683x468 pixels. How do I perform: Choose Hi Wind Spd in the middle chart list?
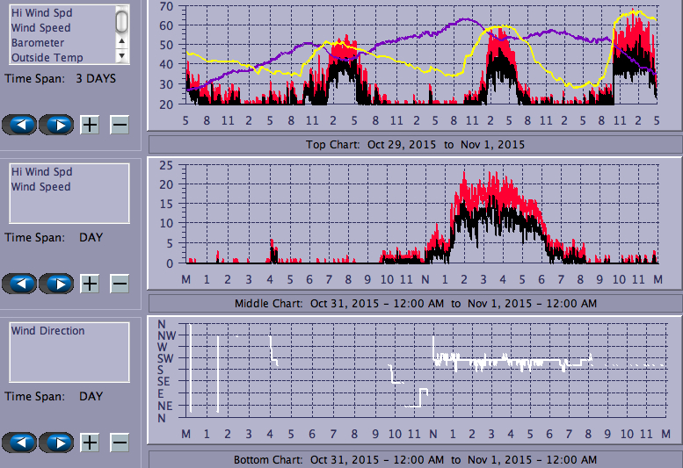(x=41, y=172)
